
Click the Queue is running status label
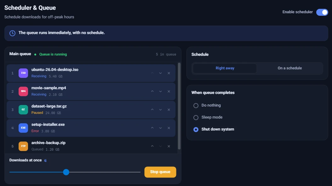53,54
